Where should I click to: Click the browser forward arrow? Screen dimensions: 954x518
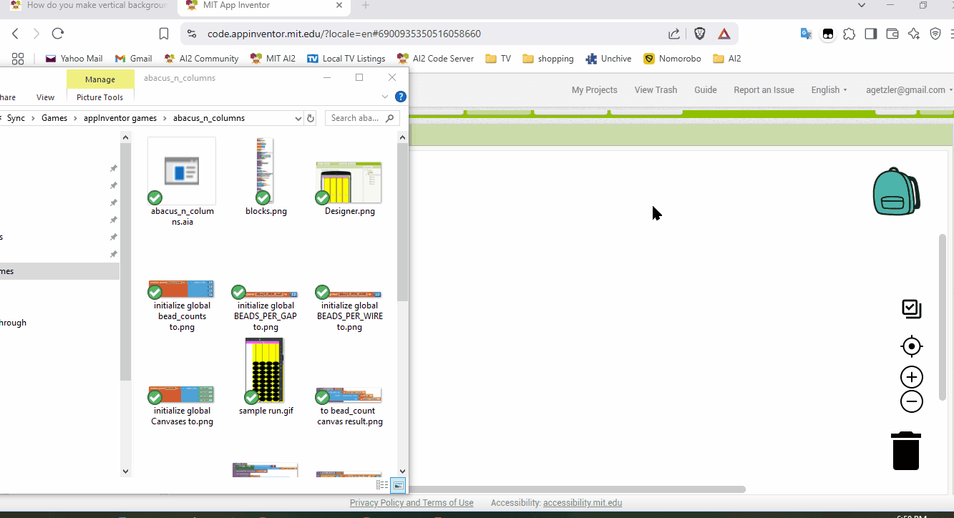click(x=36, y=34)
